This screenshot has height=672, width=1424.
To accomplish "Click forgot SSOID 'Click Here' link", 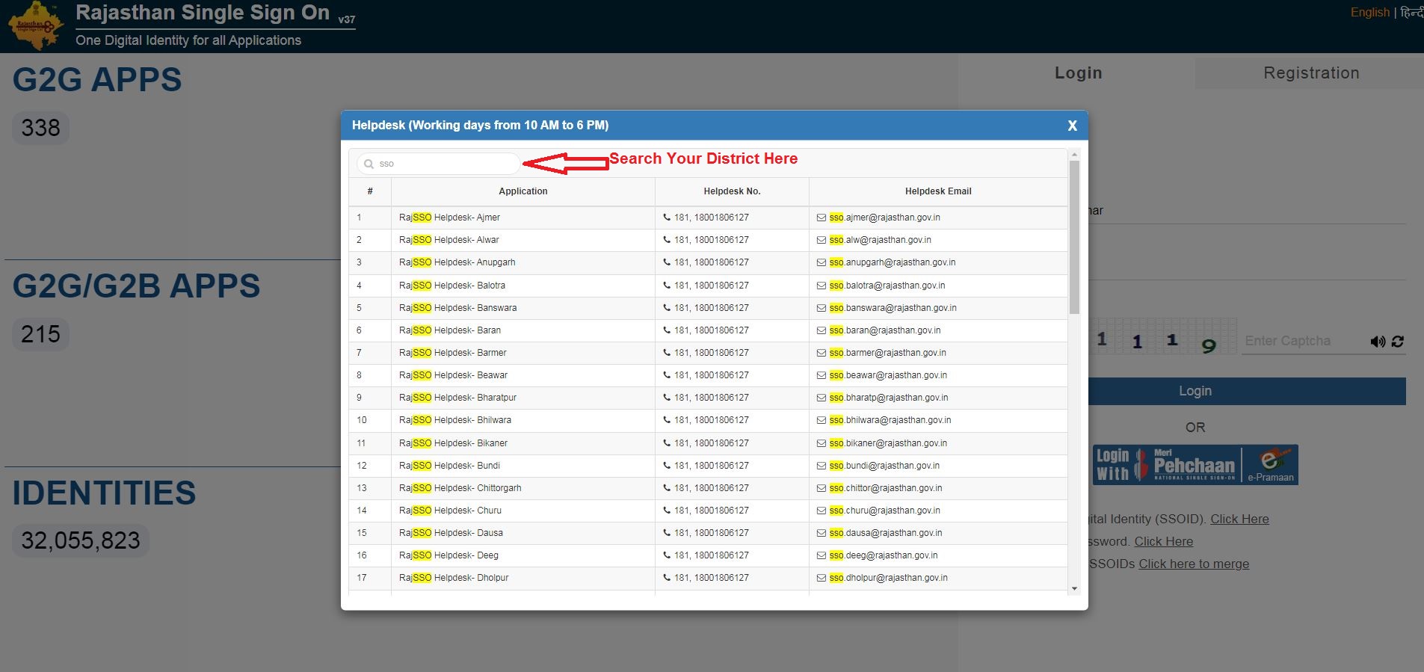I will point(1239,519).
